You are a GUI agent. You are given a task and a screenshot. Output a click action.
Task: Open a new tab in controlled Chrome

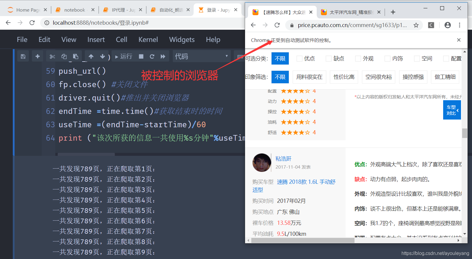[x=393, y=12]
